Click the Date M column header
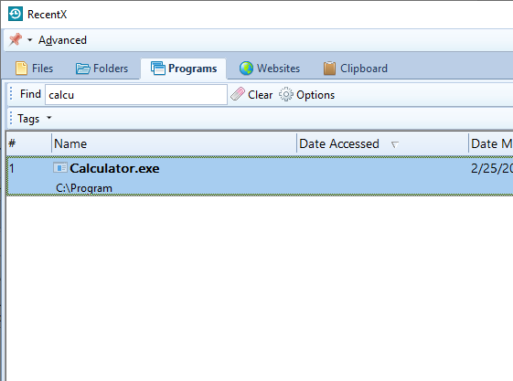The image size is (513, 381). tap(491, 143)
